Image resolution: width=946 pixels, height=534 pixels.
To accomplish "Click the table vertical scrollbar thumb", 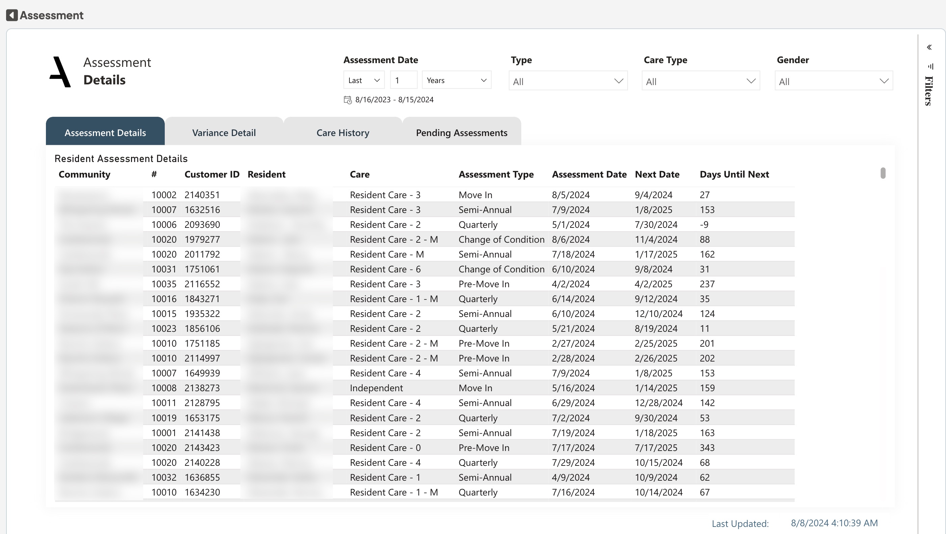I will 883,173.
